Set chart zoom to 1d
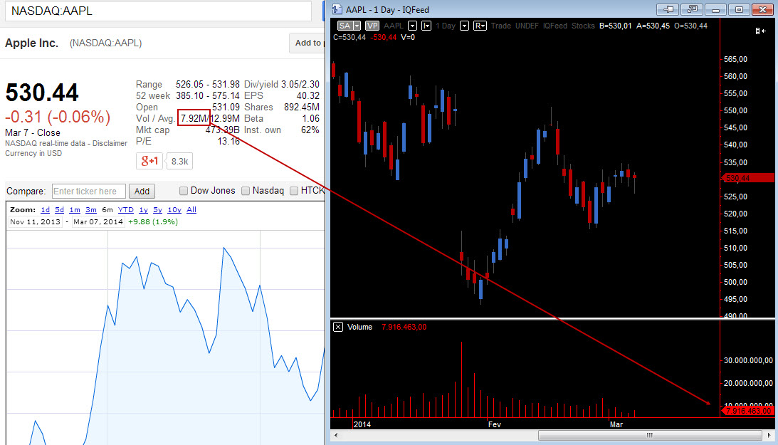778x445 pixels. point(45,210)
